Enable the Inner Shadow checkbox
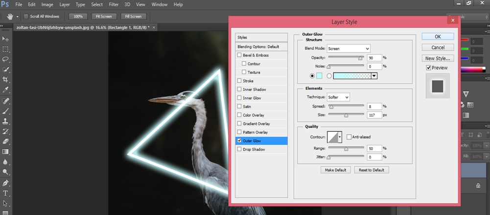This screenshot has height=215, width=490. [239, 89]
